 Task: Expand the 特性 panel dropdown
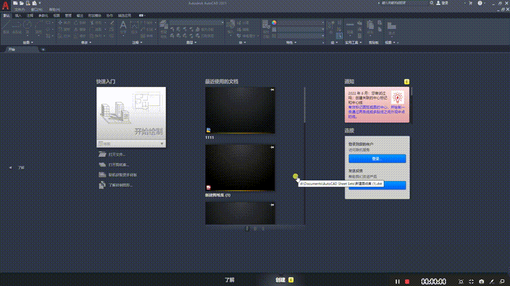tap(291, 43)
